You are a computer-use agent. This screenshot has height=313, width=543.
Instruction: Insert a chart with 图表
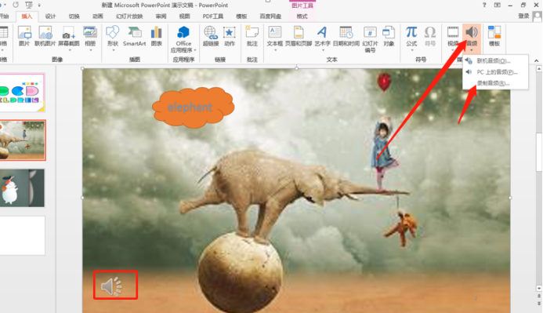[156, 36]
